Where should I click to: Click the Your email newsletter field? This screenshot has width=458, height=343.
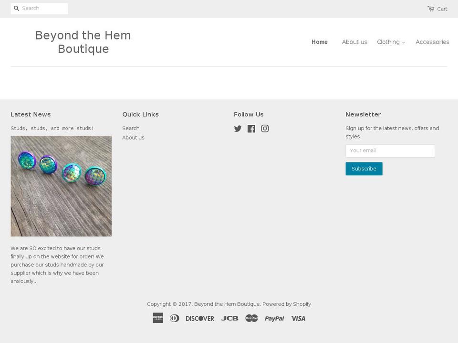(390, 151)
